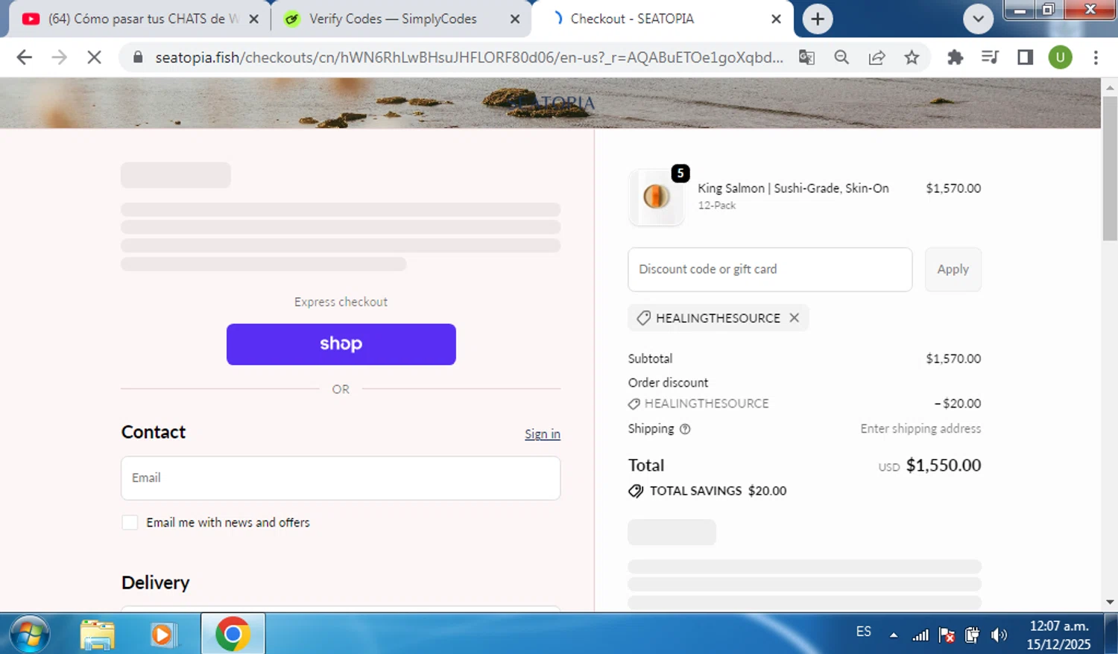Screen dimensions: 1118x654
Task: Open the Action Center flag icon
Action: pyautogui.click(x=947, y=635)
